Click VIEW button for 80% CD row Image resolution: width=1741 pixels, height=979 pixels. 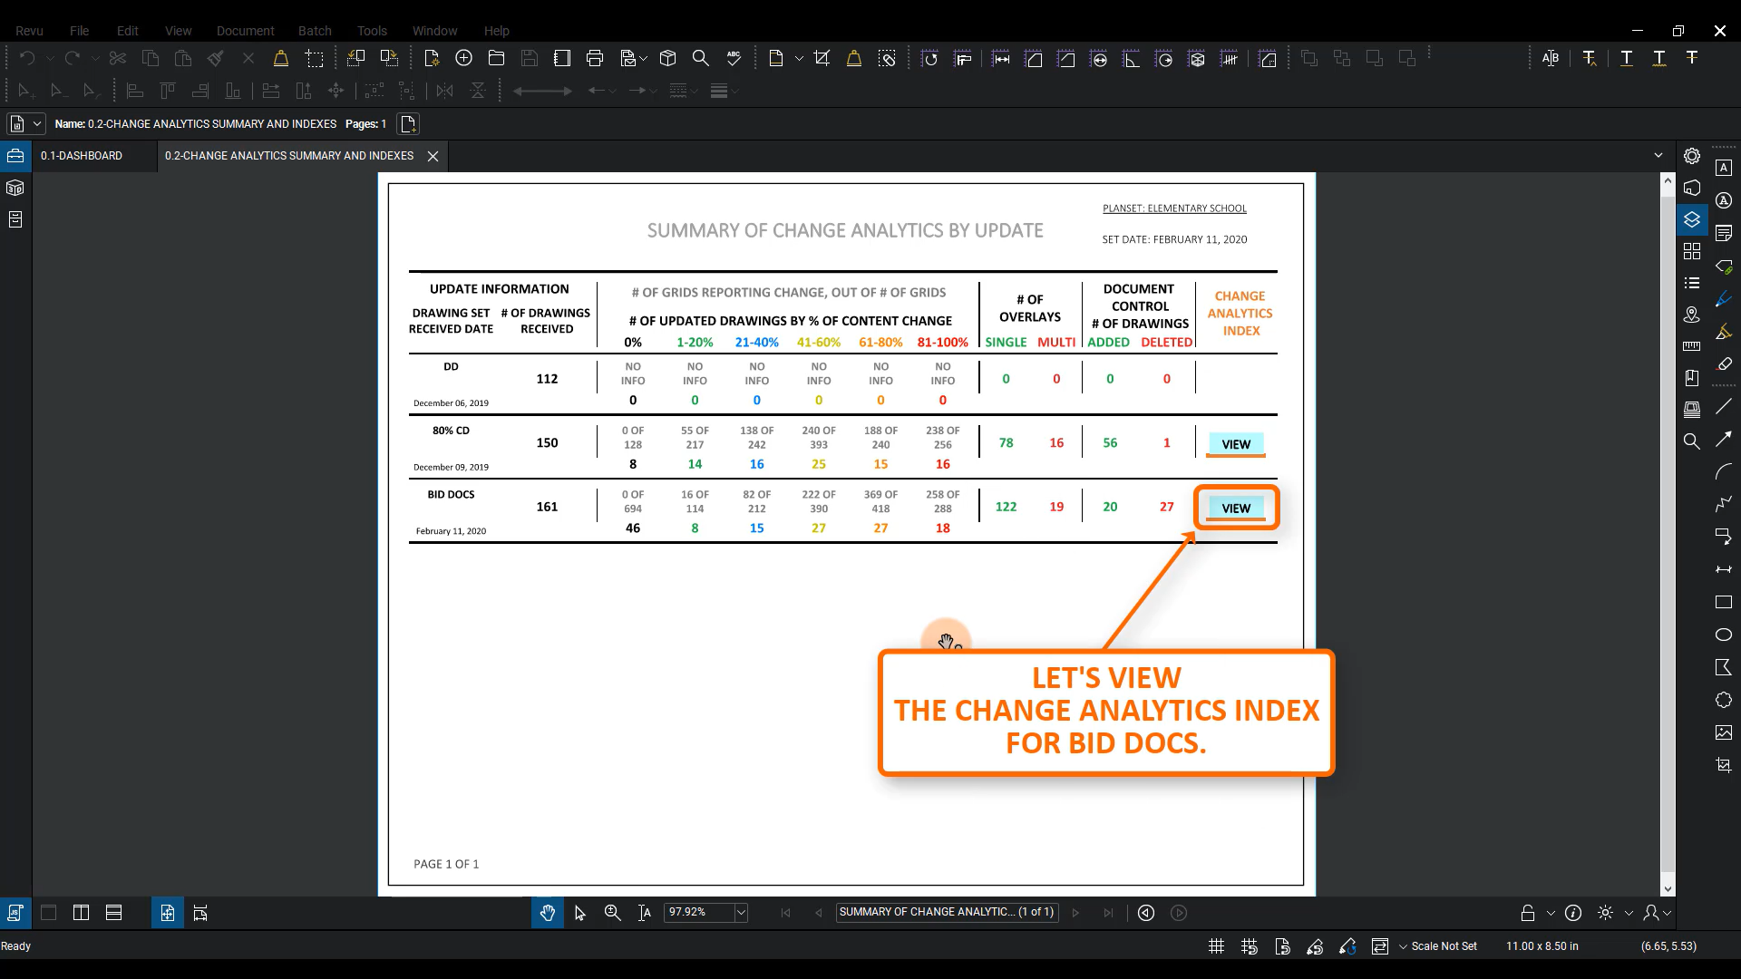pos(1236,444)
